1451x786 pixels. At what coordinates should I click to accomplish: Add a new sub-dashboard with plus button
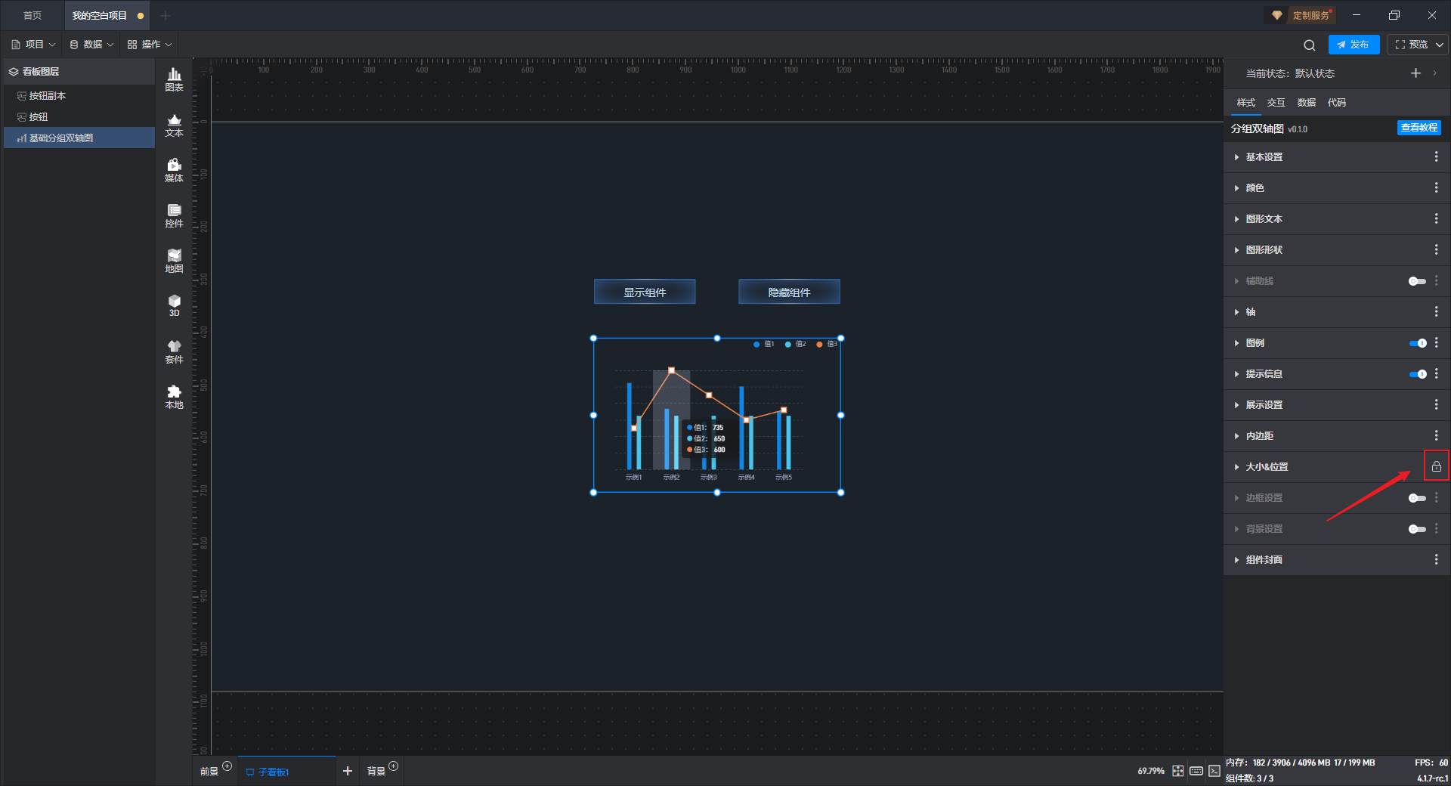(348, 771)
